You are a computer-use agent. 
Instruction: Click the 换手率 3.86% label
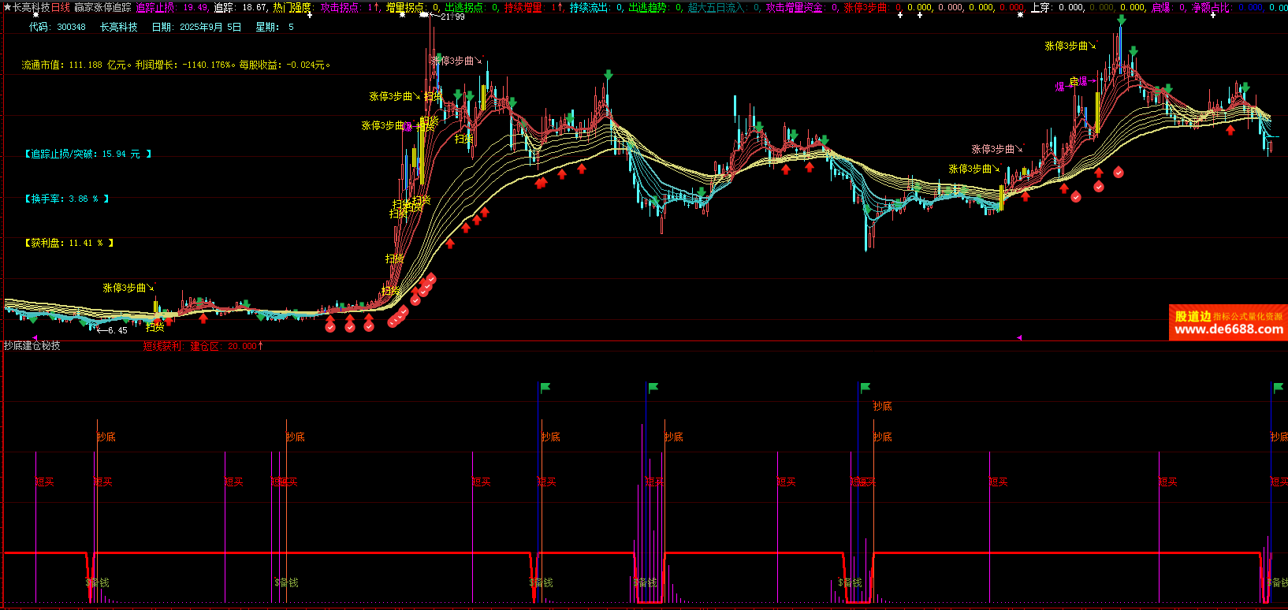66,199
